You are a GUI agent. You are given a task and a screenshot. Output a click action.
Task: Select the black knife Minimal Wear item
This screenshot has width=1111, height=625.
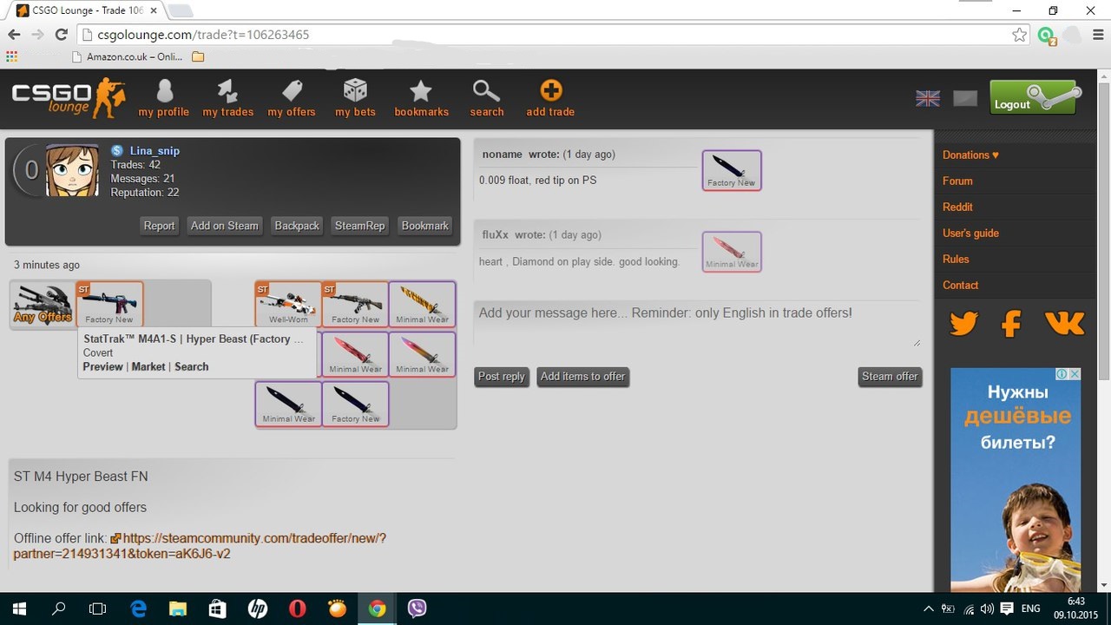click(288, 404)
